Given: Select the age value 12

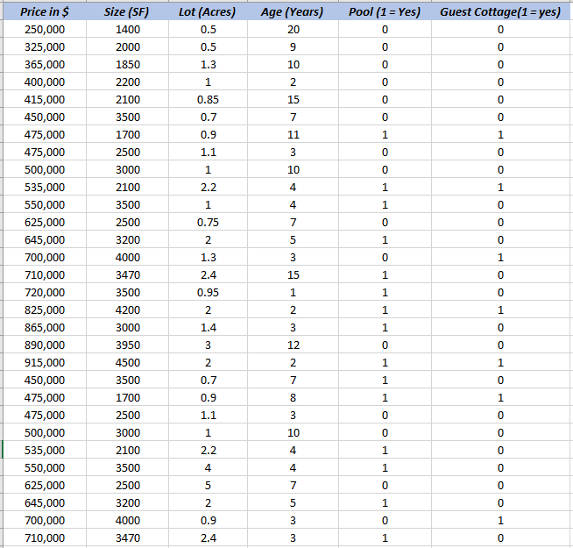Looking at the screenshot, I should click(294, 345).
